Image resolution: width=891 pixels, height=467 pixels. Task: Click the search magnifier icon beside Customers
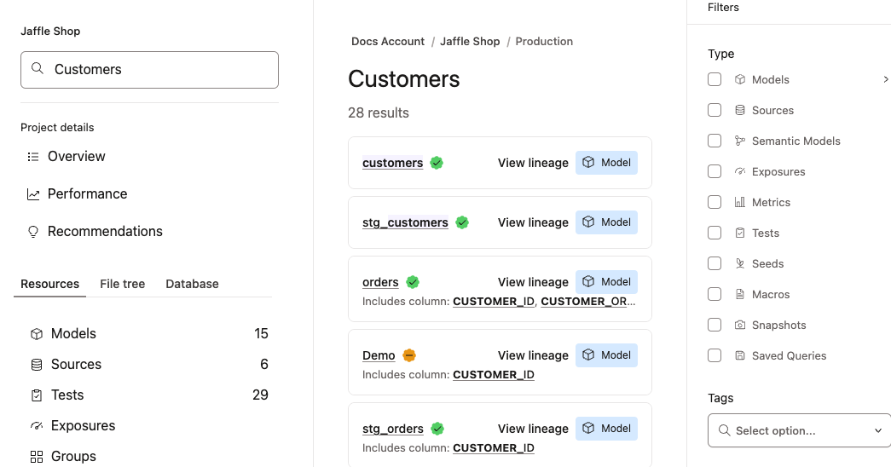(37, 69)
